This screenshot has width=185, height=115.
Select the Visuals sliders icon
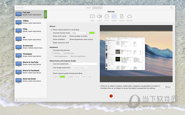(x=114, y=16)
